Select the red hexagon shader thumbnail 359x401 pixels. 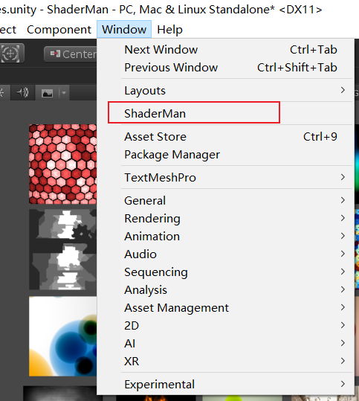(x=63, y=164)
